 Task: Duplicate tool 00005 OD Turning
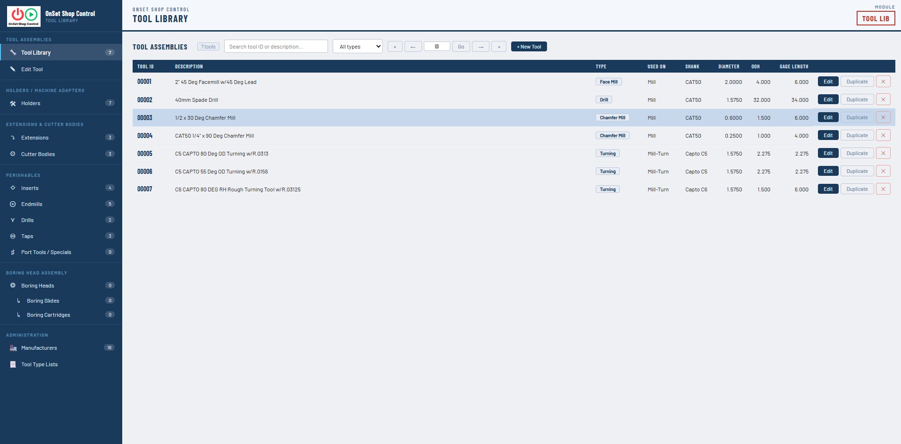coord(857,153)
